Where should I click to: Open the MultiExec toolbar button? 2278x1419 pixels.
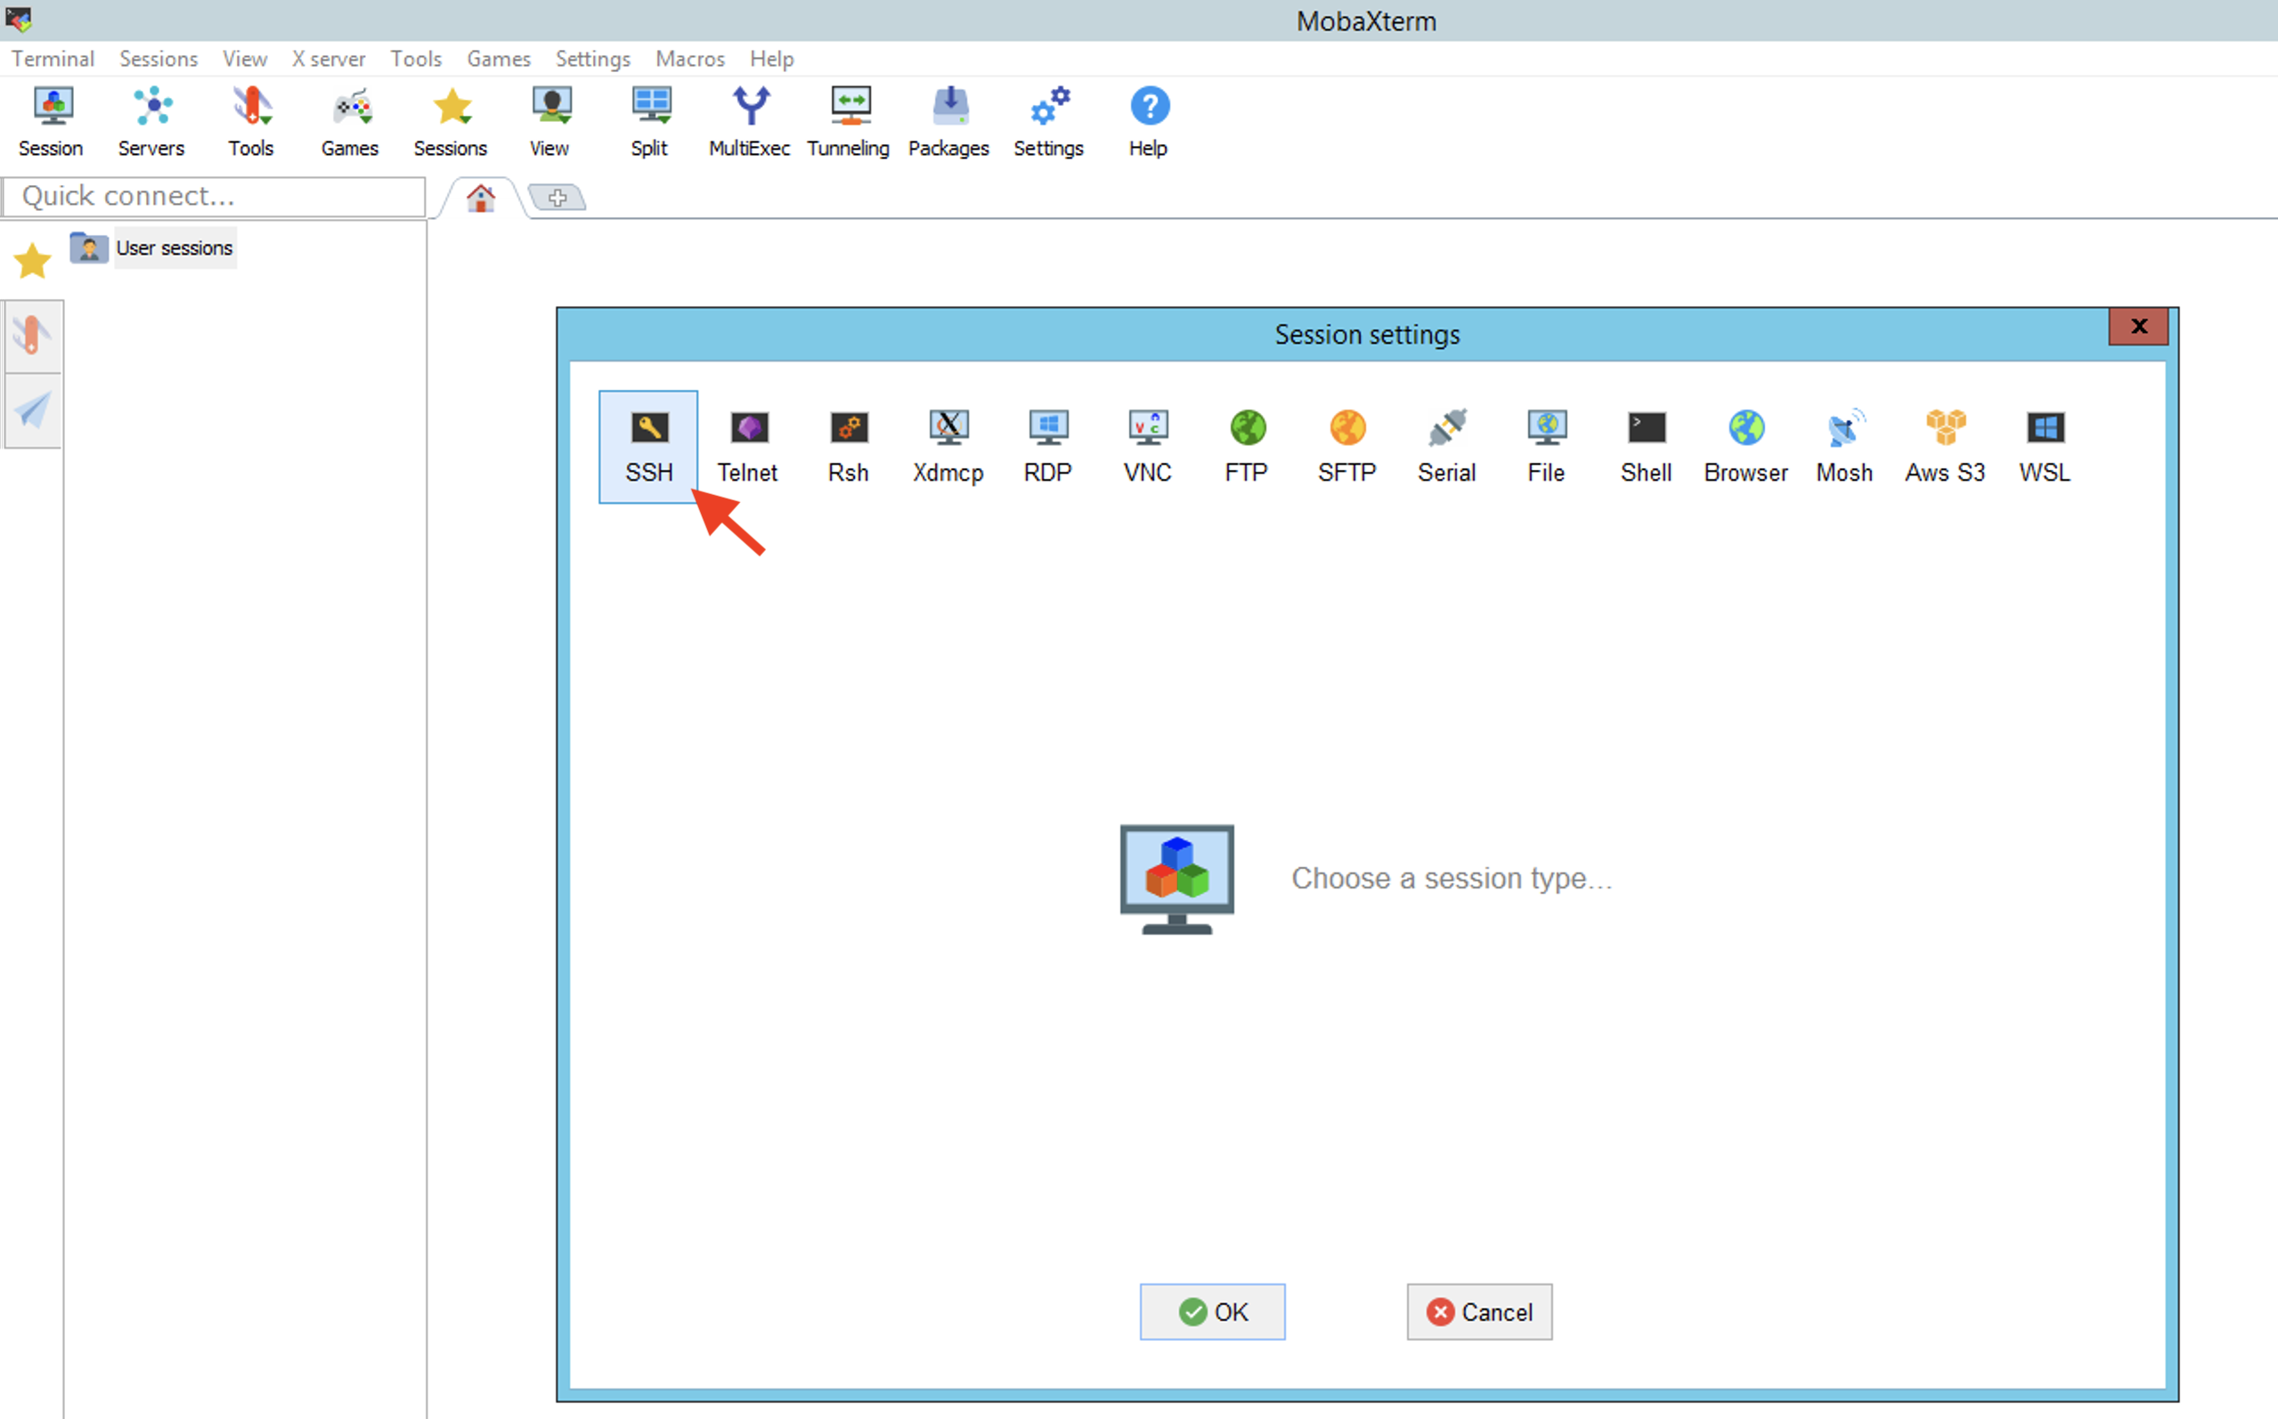[749, 122]
